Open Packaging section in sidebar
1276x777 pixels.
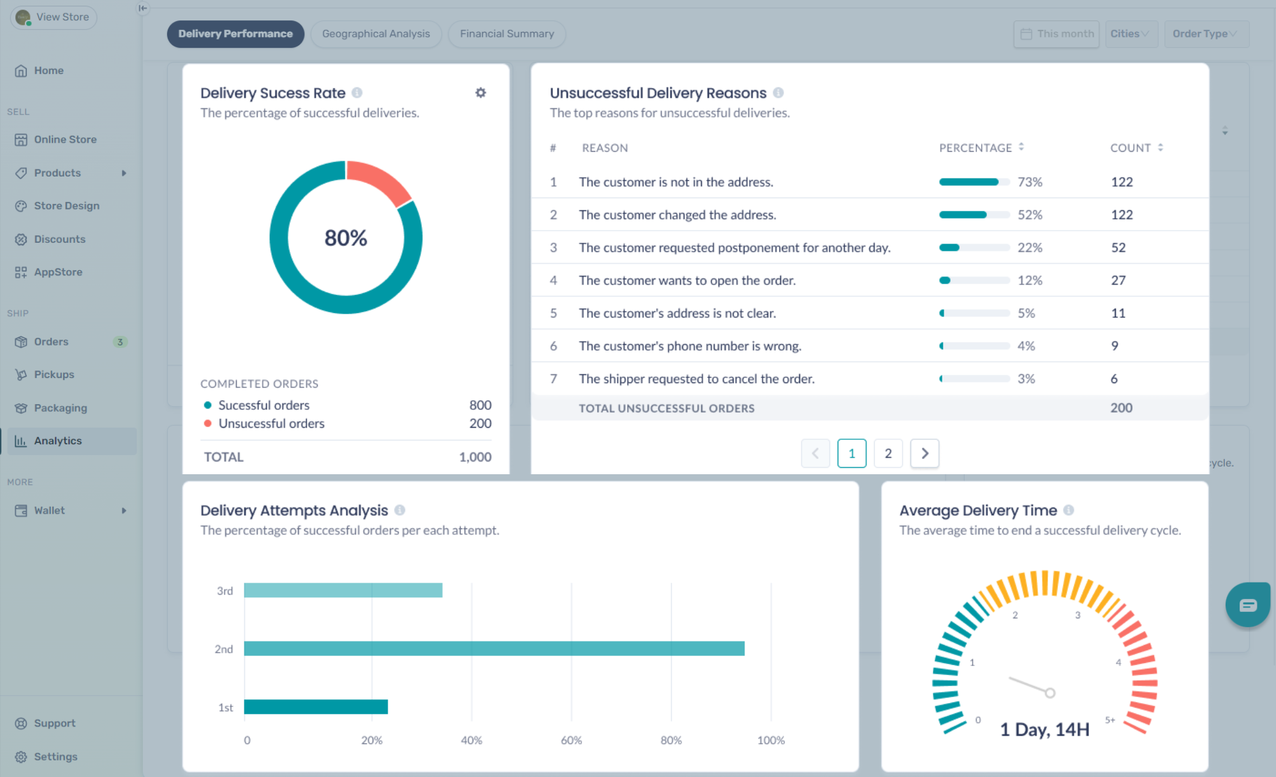tap(61, 408)
